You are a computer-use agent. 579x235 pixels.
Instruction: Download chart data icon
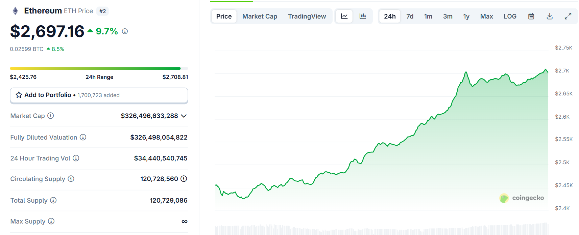tap(550, 16)
